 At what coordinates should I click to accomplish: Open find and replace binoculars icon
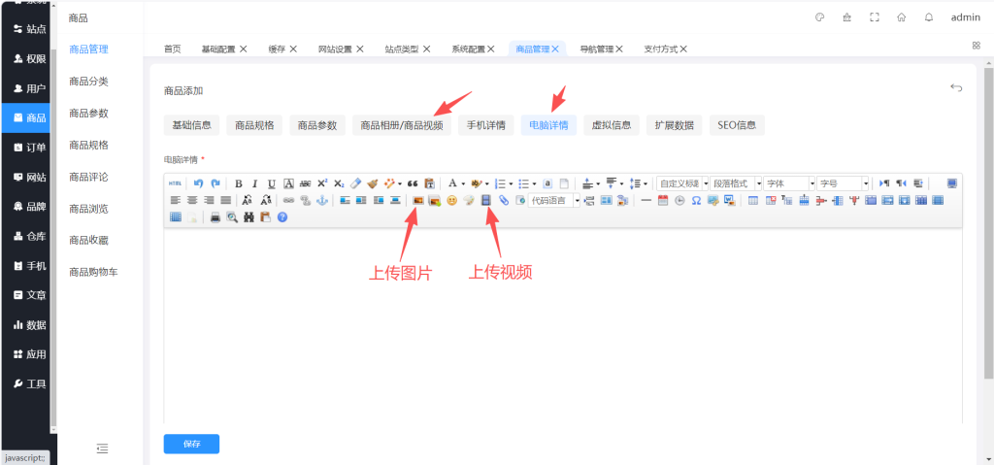(248, 216)
